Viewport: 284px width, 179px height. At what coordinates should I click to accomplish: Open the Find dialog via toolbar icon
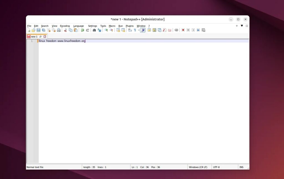point(94,30)
